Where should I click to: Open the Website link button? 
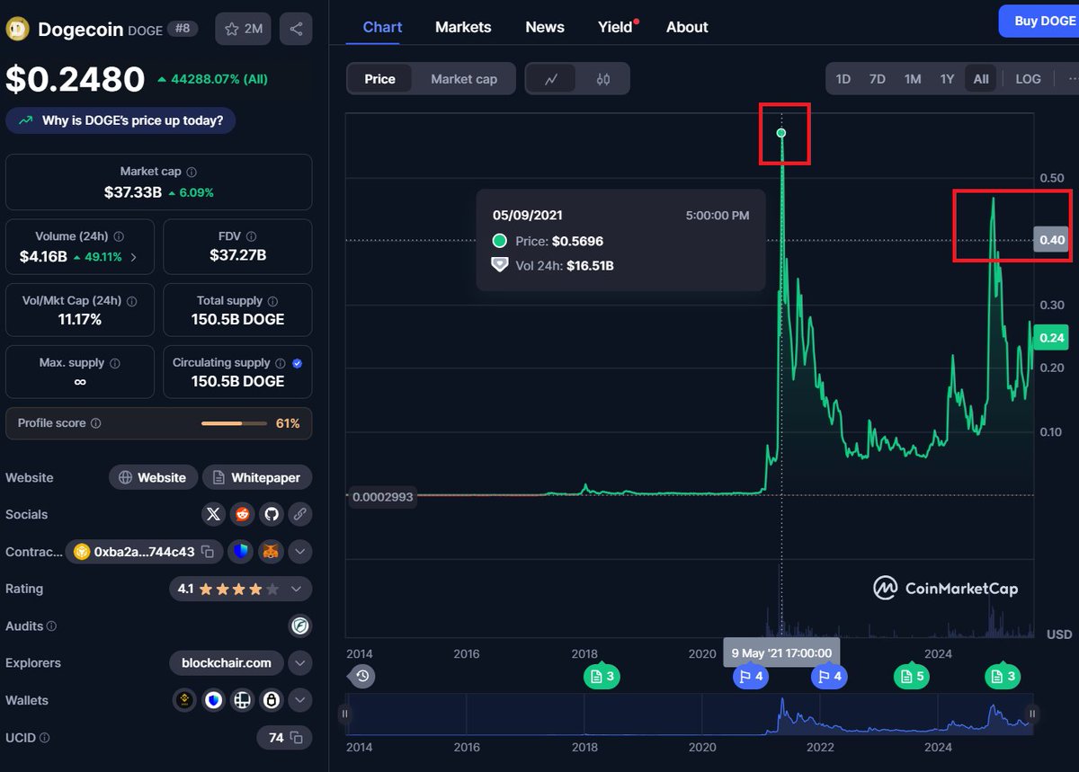point(152,477)
